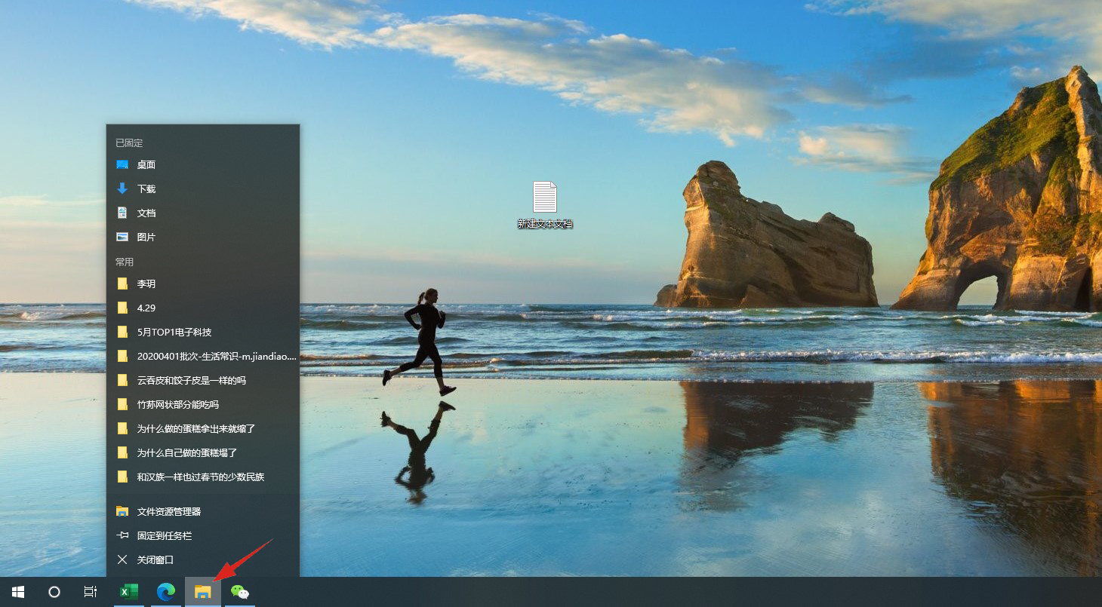Open the frequent folder 李玥

coord(203,284)
